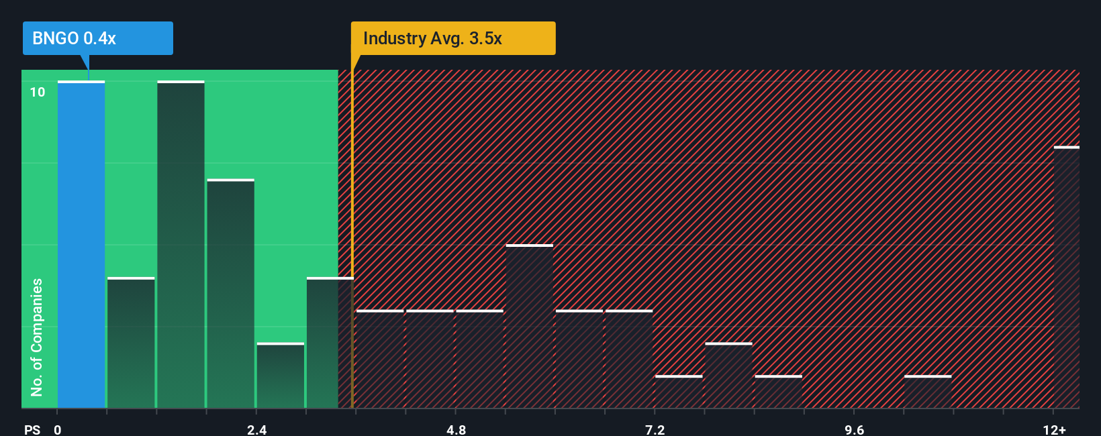This screenshot has width=1101, height=436.
Task: Click the 12+ PS bar
Action: tap(1067, 277)
